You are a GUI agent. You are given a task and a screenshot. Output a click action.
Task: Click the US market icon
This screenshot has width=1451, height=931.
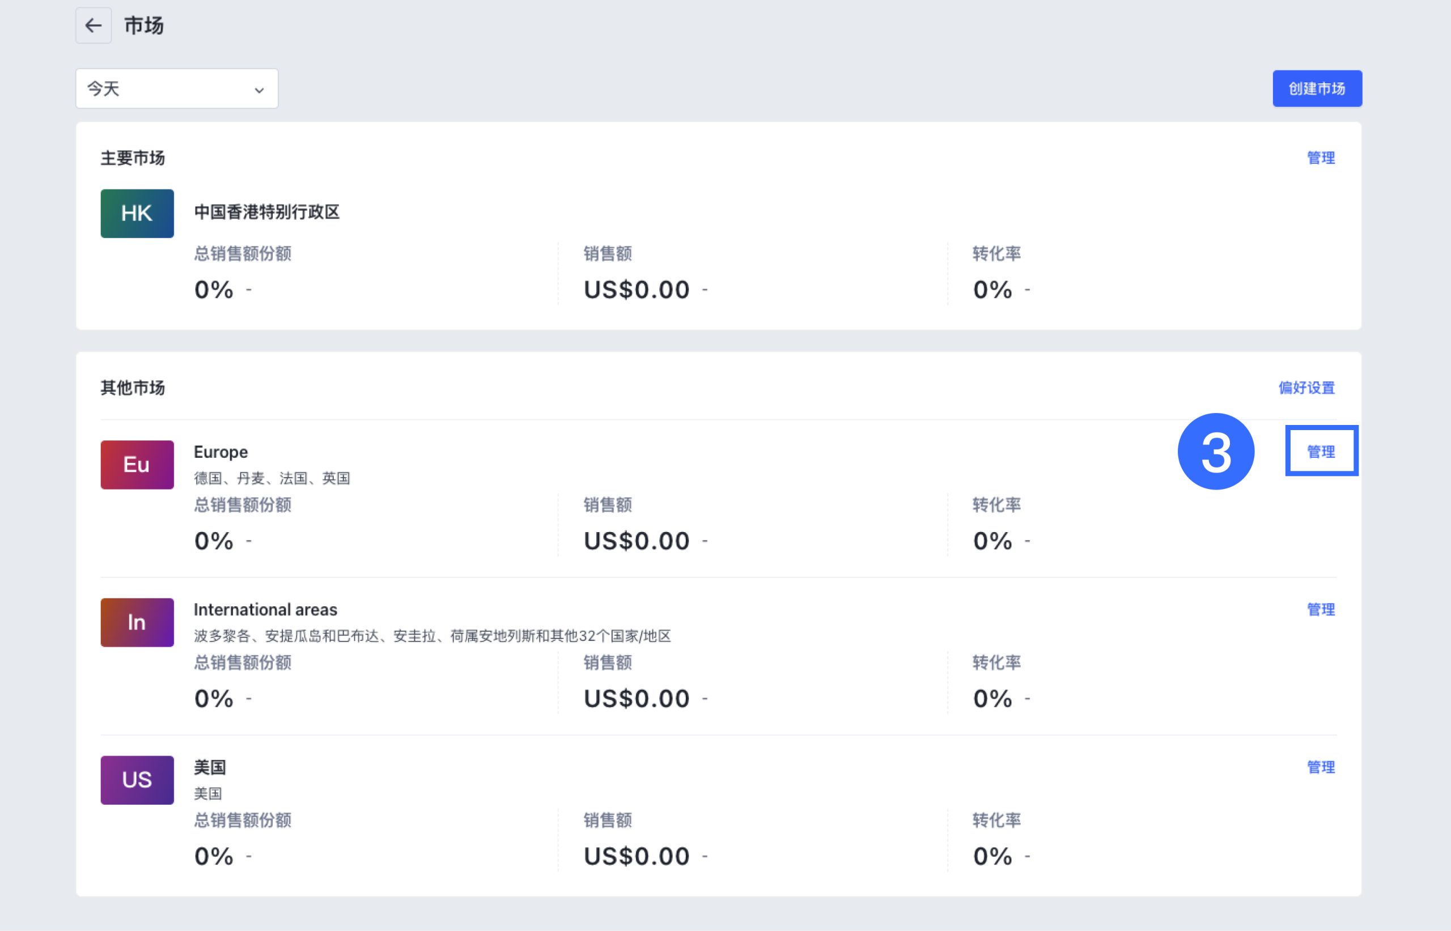pos(137,780)
